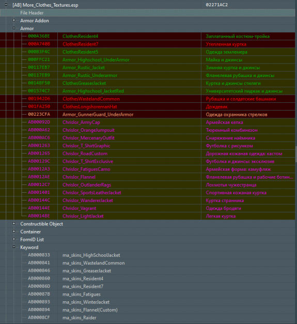Click name 'Одежда бродяги'
Screen dimensions: 297x324
tap(223, 208)
